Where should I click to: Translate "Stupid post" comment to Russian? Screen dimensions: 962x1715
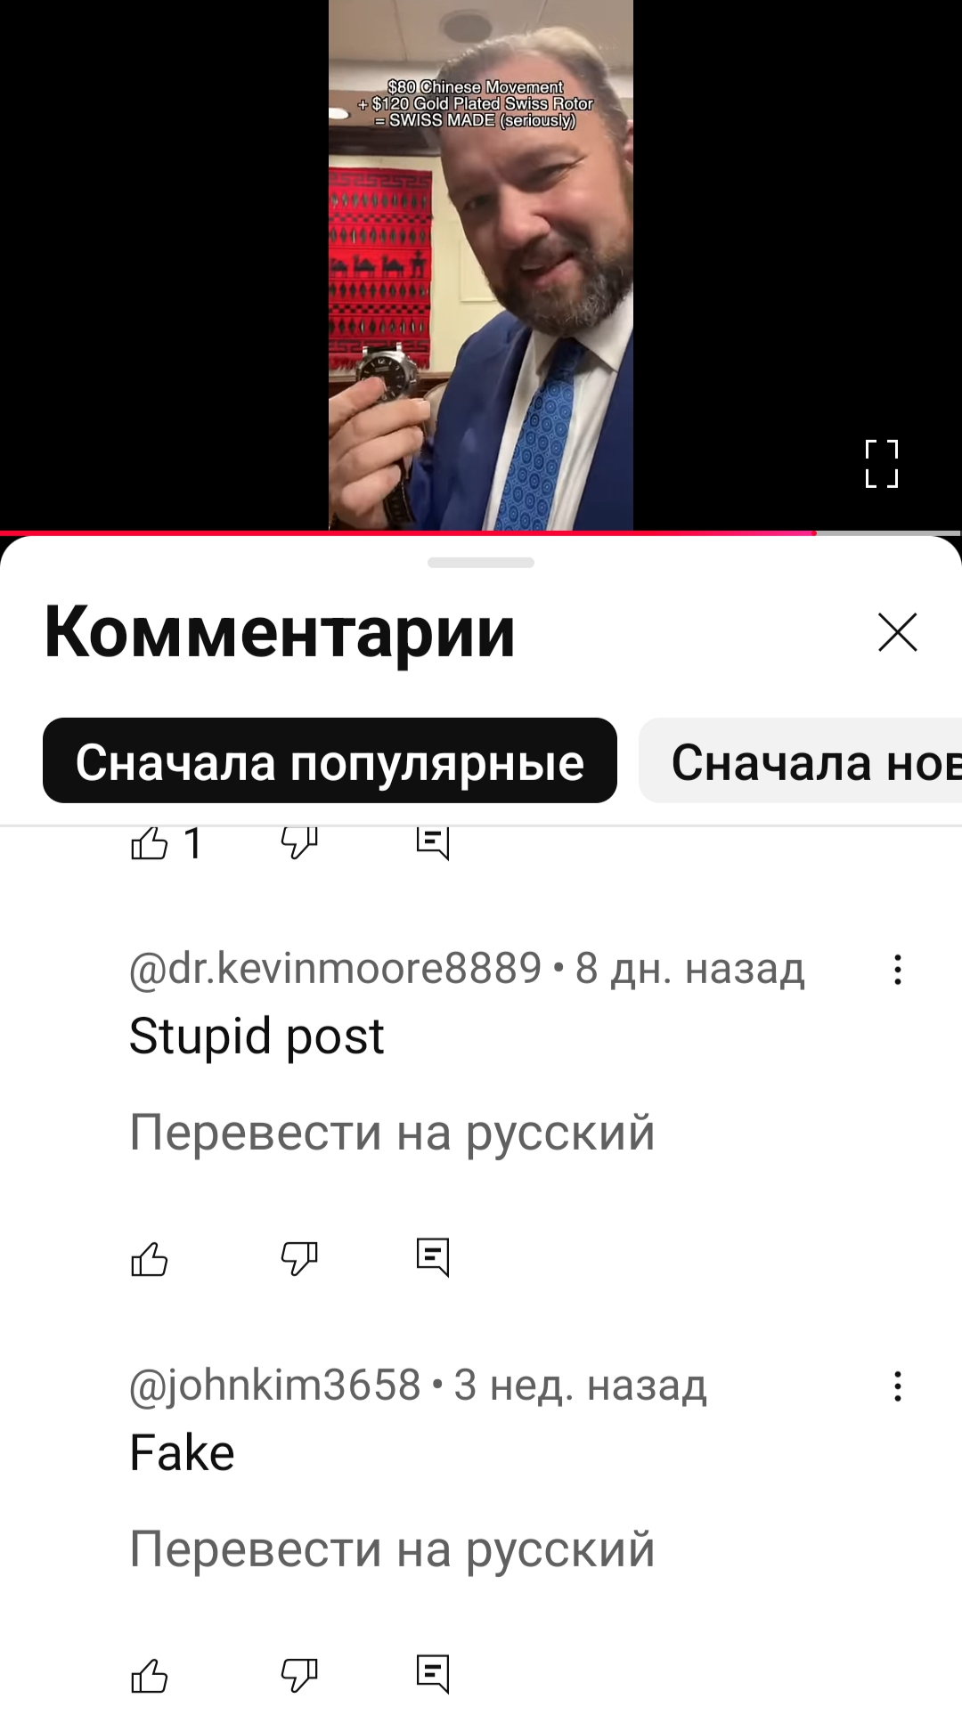[392, 1133]
